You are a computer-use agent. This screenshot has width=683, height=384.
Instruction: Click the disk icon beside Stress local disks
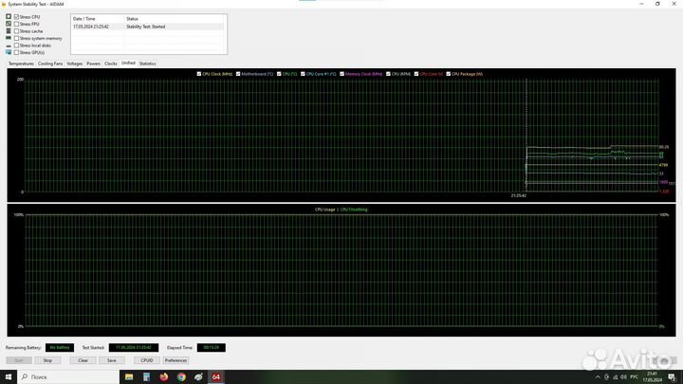pos(9,46)
